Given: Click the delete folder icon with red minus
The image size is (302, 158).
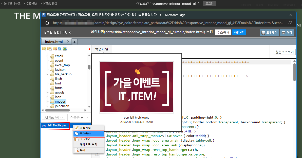Looking at the screenshot, I should [55, 49].
